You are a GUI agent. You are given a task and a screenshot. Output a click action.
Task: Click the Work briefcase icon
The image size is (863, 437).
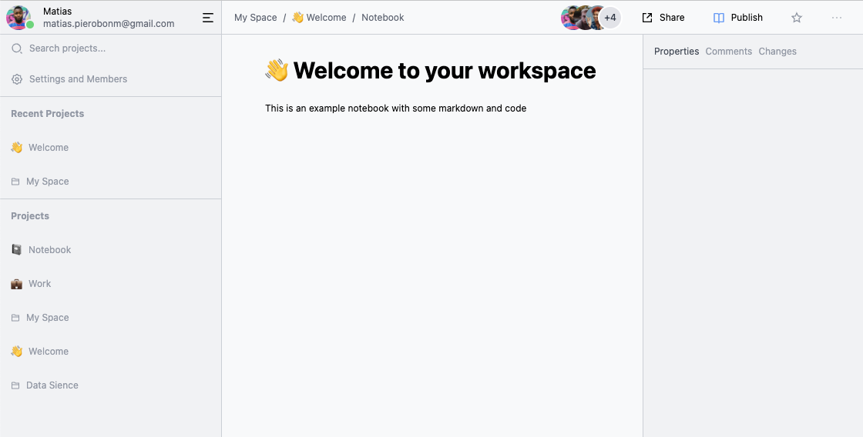(x=16, y=284)
